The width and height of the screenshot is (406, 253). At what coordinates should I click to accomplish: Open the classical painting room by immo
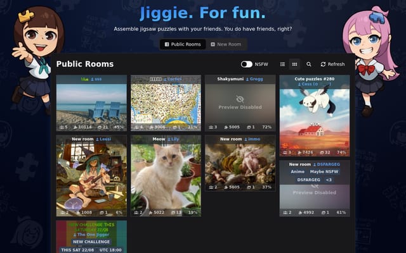pos(240,163)
